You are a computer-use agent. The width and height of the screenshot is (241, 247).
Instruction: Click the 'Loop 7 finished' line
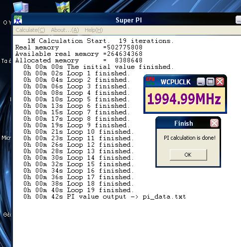point(77,112)
